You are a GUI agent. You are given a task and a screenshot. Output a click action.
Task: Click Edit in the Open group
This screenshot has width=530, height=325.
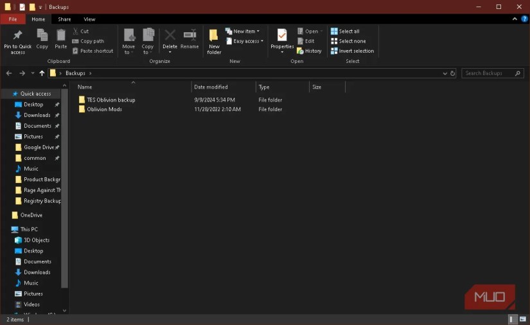pyautogui.click(x=306, y=41)
